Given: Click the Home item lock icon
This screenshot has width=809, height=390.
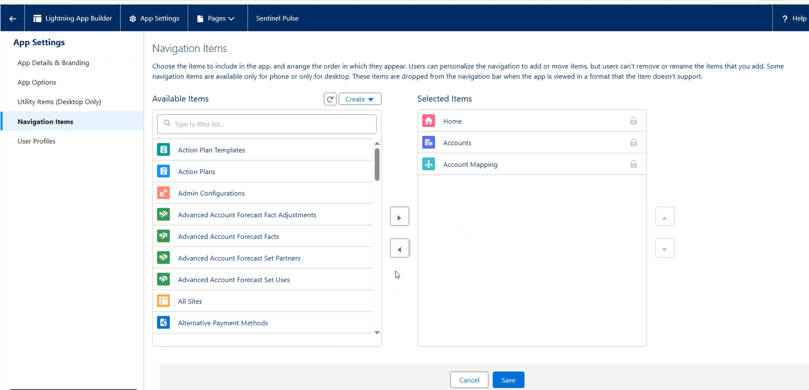Looking at the screenshot, I should click(x=633, y=121).
